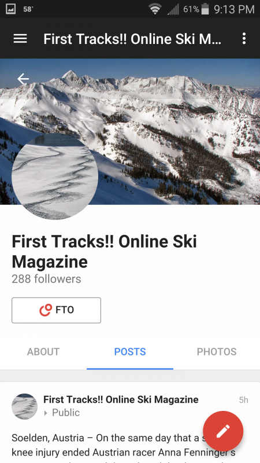The height and width of the screenshot is (463, 260).
Task: Tap the image notification icon in status bar
Action: pyautogui.click(x=10, y=9)
